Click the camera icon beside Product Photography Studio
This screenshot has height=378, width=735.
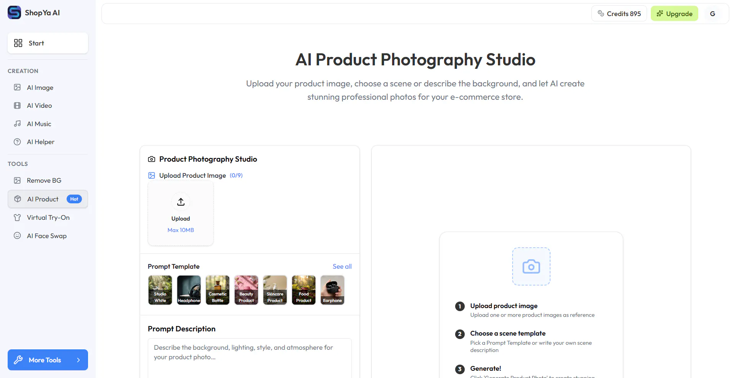(x=152, y=159)
